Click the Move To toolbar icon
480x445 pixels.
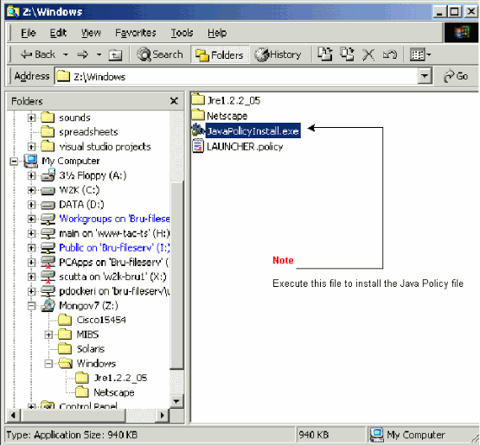(x=325, y=54)
